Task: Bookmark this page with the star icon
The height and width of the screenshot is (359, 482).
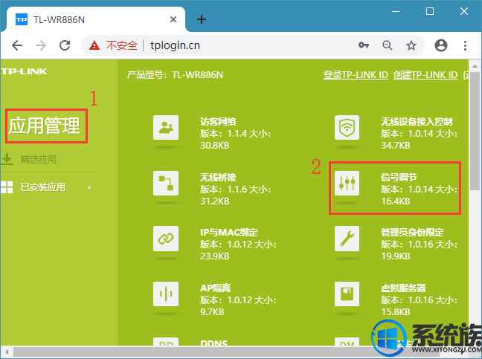Action: point(411,45)
